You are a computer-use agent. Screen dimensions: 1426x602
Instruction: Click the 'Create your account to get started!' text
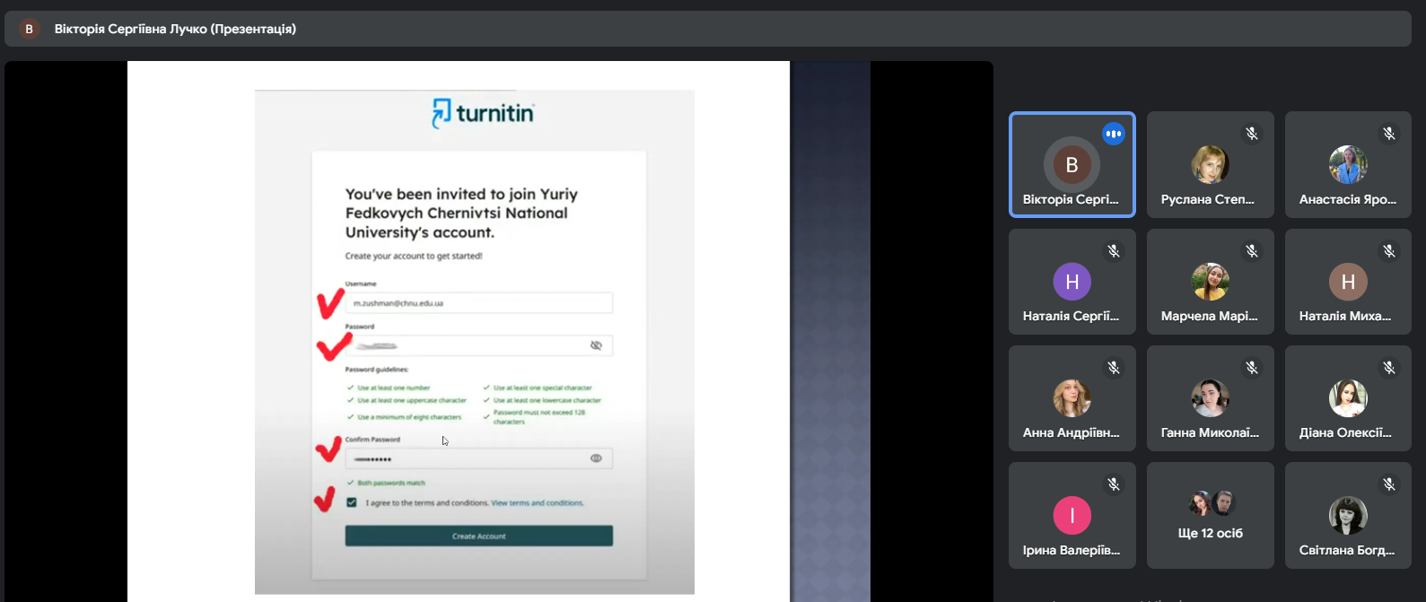pyautogui.click(x=414, y=256)
